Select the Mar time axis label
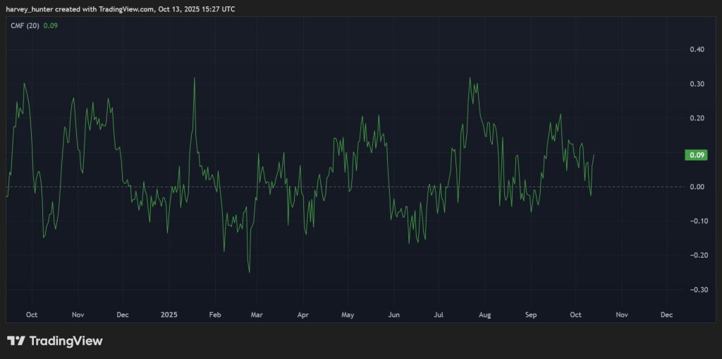The height and width of the screenshot is (359, 722). point(257,315)
